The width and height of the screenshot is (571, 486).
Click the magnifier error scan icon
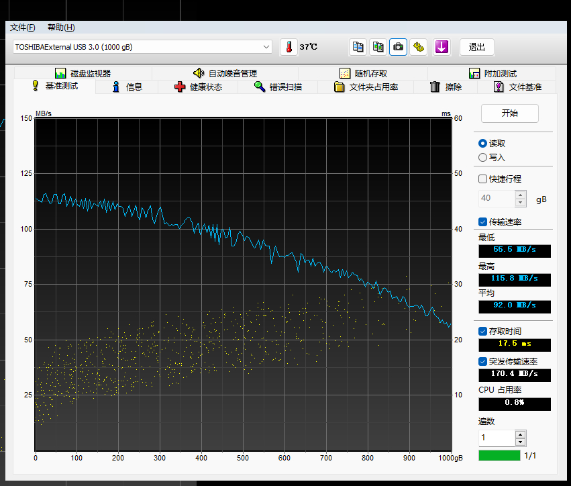click(x=260, y=87)
